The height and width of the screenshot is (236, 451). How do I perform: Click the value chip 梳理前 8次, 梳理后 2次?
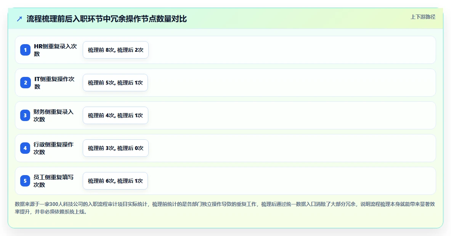(116, 50)
